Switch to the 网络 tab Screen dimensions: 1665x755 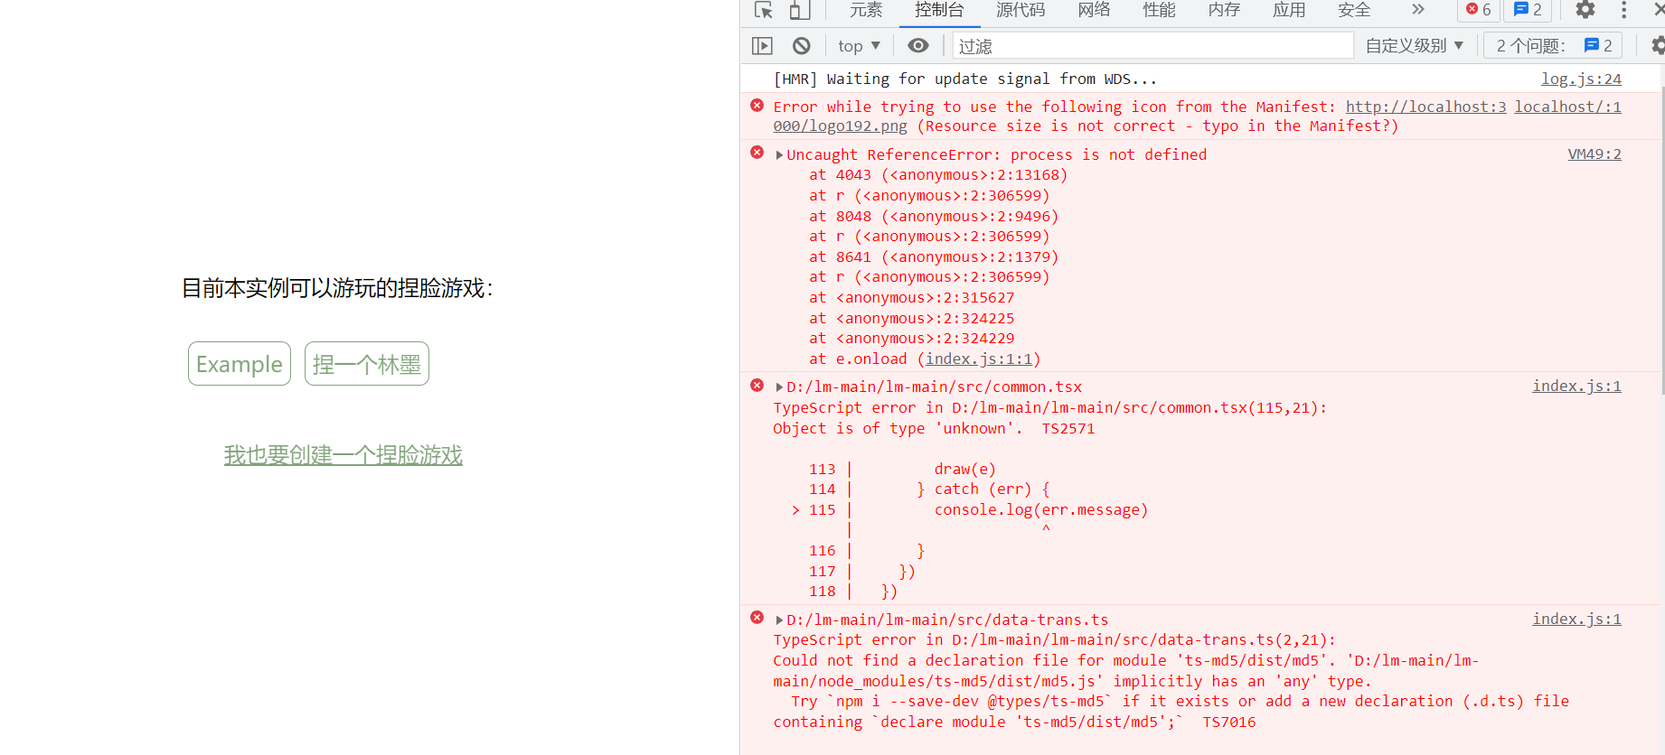(1094, 10)
